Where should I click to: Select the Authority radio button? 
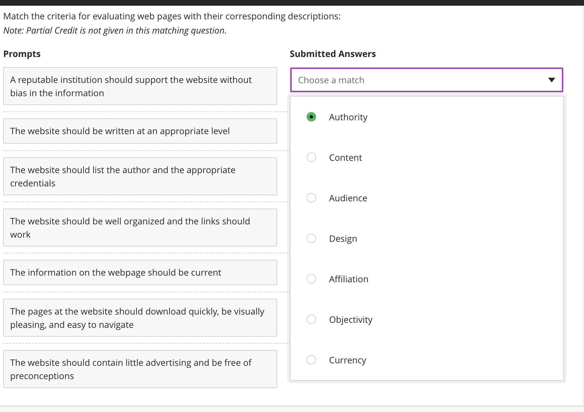click(311, 117)
